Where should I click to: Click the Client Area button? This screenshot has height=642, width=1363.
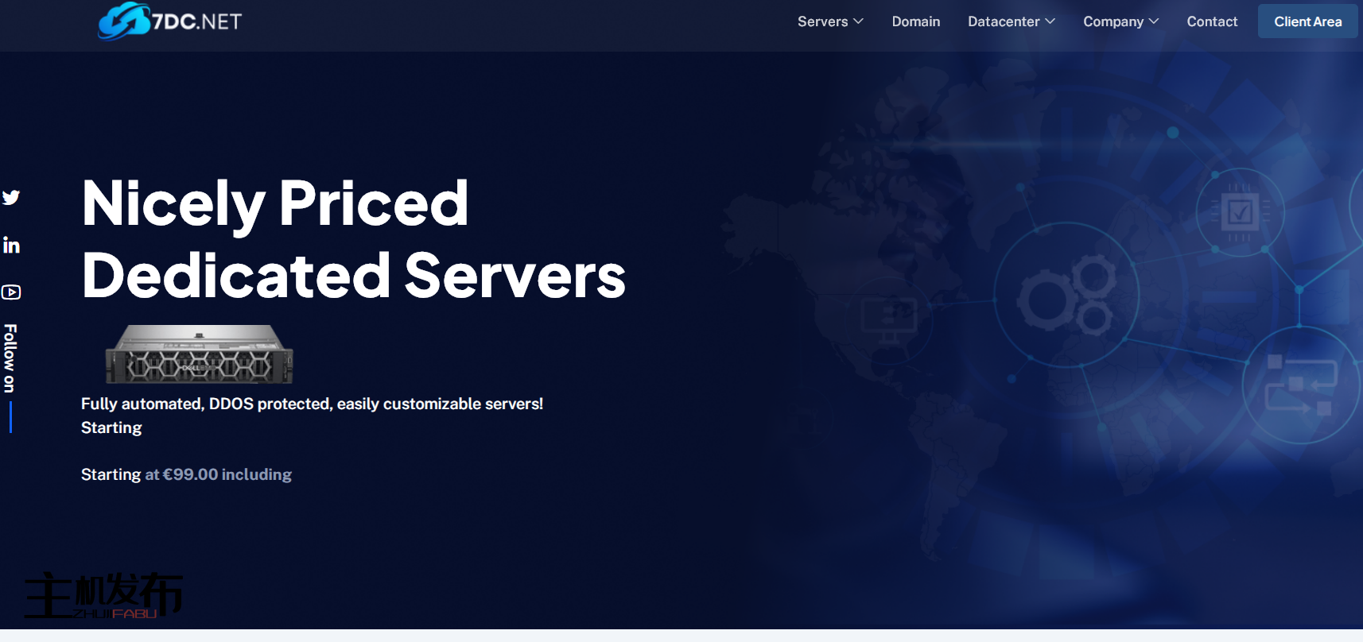click(x=1307, y=21)
